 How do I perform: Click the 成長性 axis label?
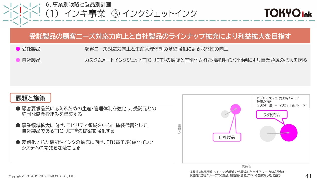246,166
